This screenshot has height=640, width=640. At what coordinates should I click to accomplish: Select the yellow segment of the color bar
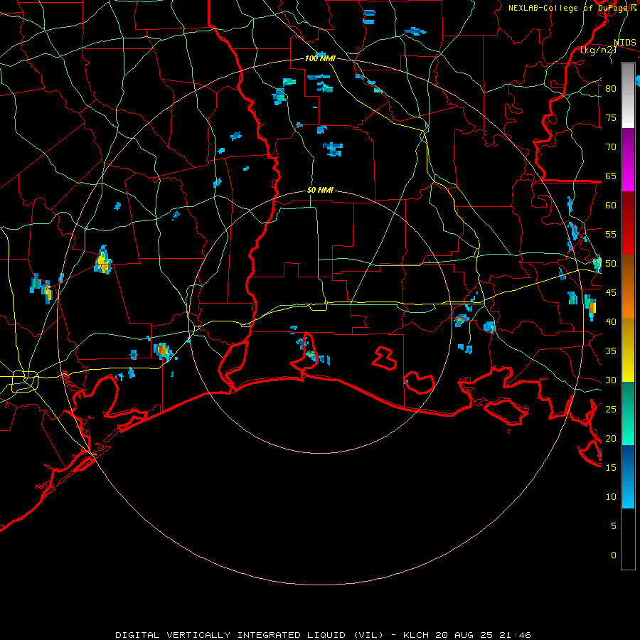[628, 350]
